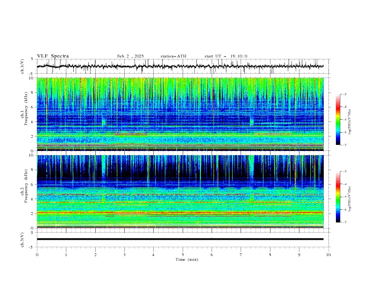Viewport: 370px width, 286px height.
Task: Click the 'VLF Spectra' title text
Action: point(53,56)
